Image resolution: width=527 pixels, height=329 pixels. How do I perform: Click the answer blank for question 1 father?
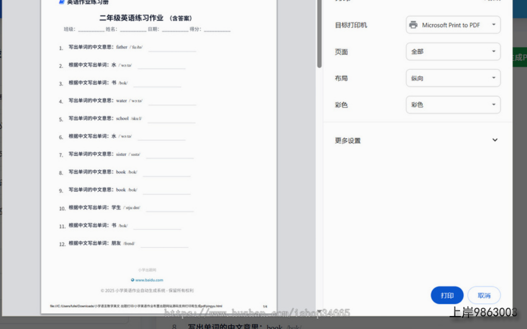pos(172,48)
